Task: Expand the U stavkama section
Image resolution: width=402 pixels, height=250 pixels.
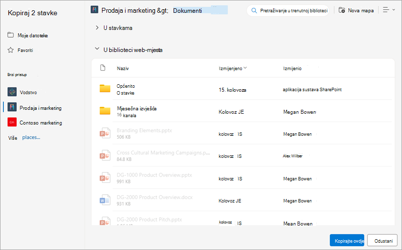Action: [x=97, y=27]
